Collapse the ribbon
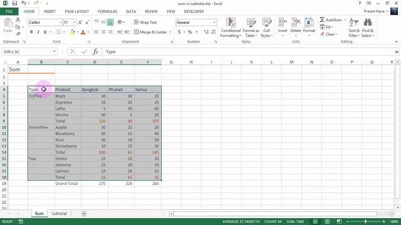The height and width of the screenshot is (225, 401). pyautogui.click(x=397, y=42)
